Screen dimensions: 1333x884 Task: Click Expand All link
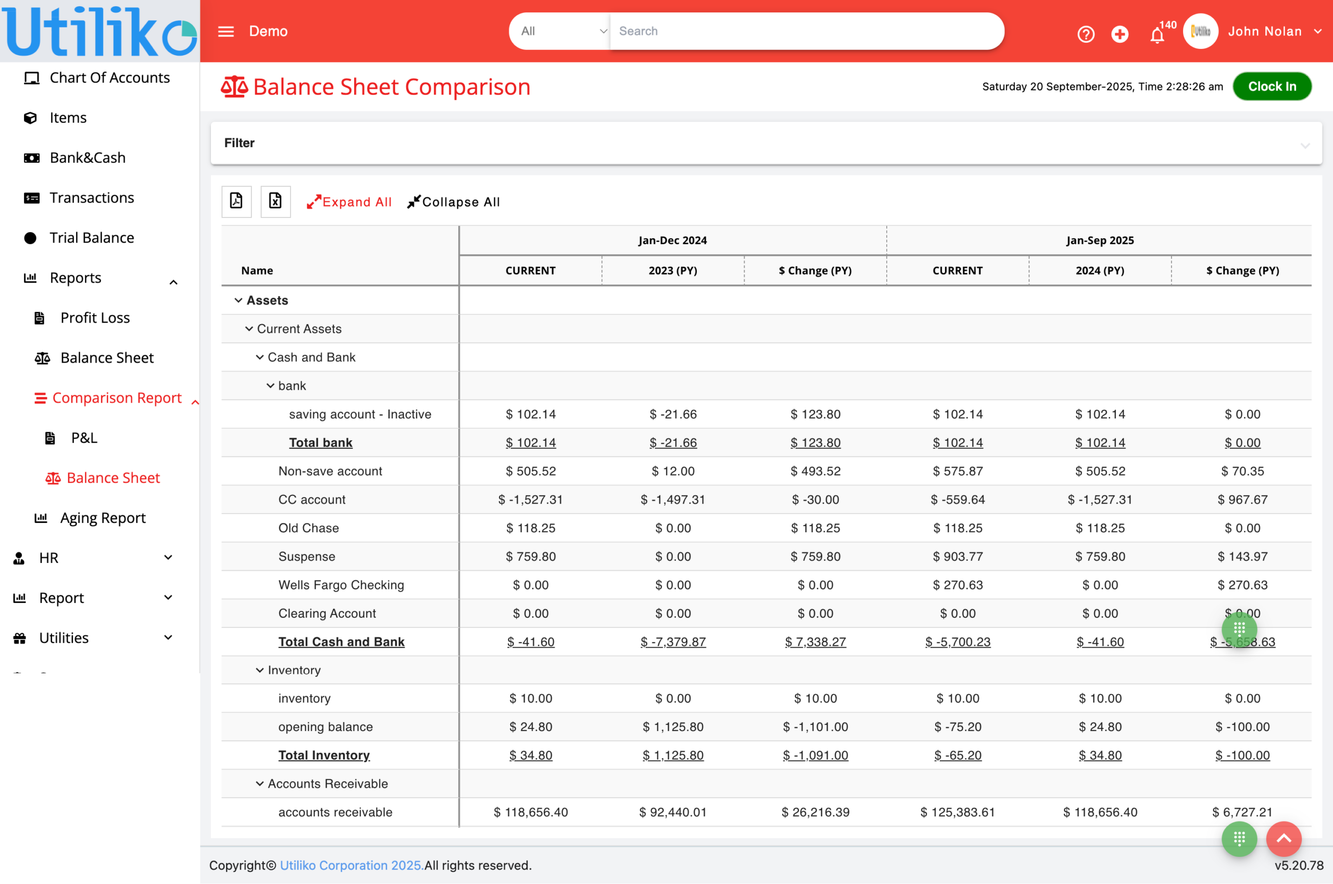349,202
